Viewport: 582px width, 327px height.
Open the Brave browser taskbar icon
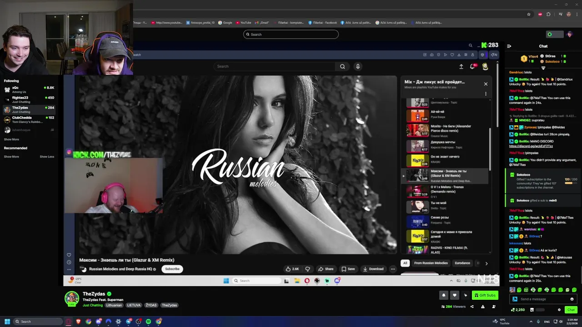78,322
